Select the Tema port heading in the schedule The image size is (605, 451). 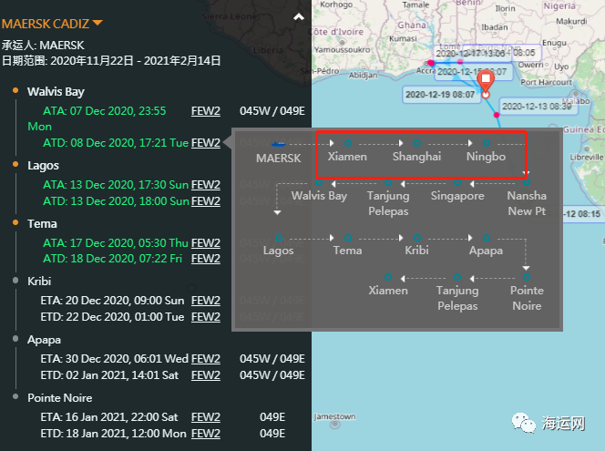pos(42,224)
